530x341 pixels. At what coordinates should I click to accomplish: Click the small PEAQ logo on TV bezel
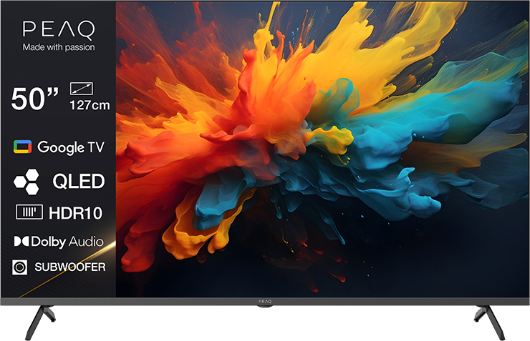[265, 301]
